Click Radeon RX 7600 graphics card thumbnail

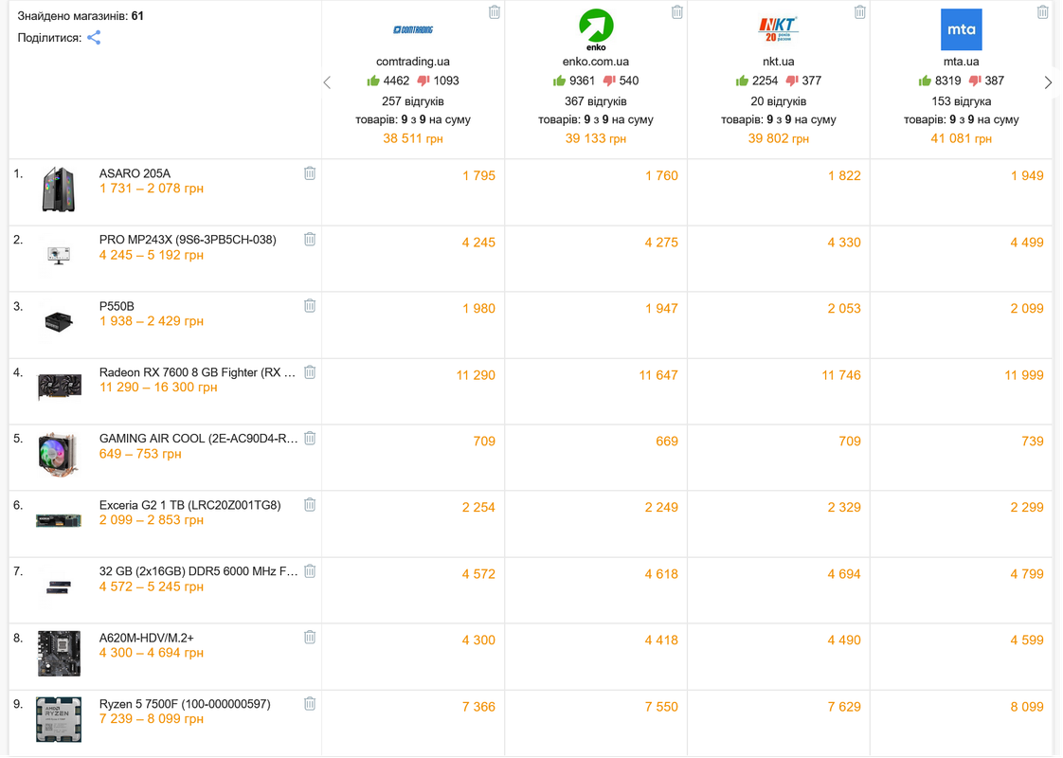pos(60,388)
